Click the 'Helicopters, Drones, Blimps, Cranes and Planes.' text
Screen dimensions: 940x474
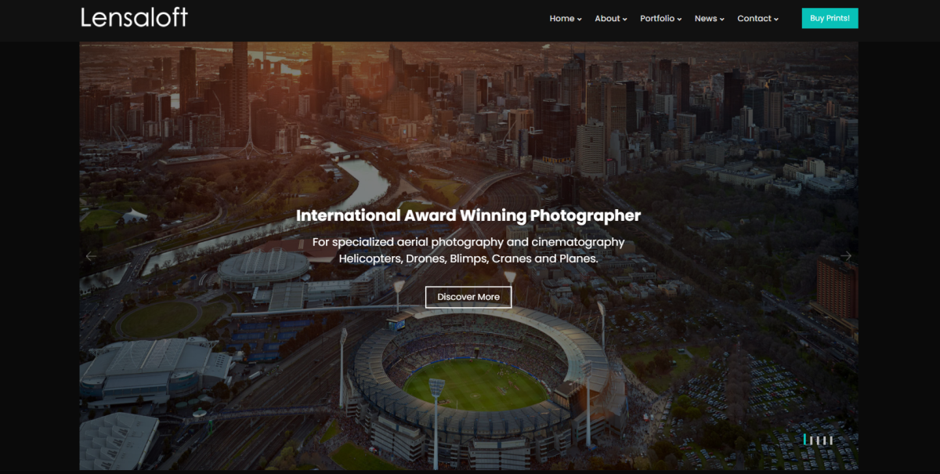468,259
